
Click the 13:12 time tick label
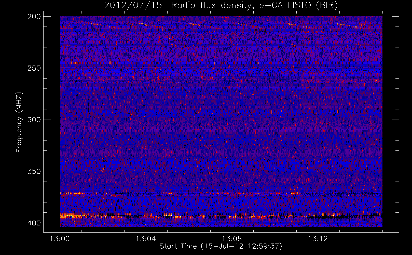(x=318, y=239)
